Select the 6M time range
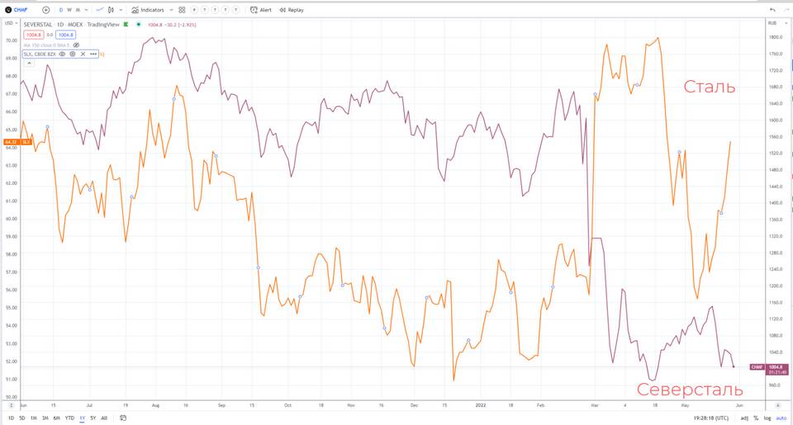793x425 pixels. pyautogui.click(x=57, y=418)
